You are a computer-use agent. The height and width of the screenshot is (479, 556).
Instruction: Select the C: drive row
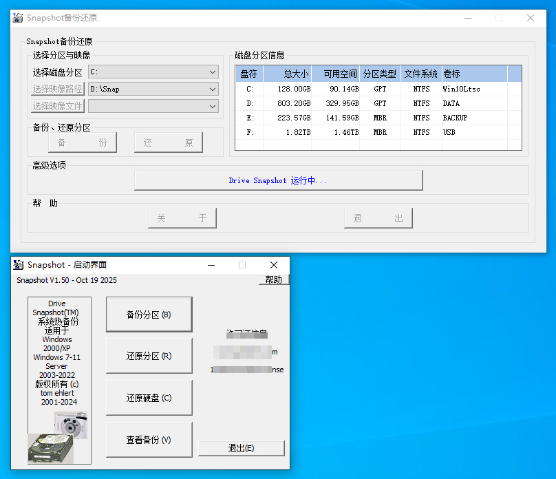pyautogui.click(x=378, y=89)
